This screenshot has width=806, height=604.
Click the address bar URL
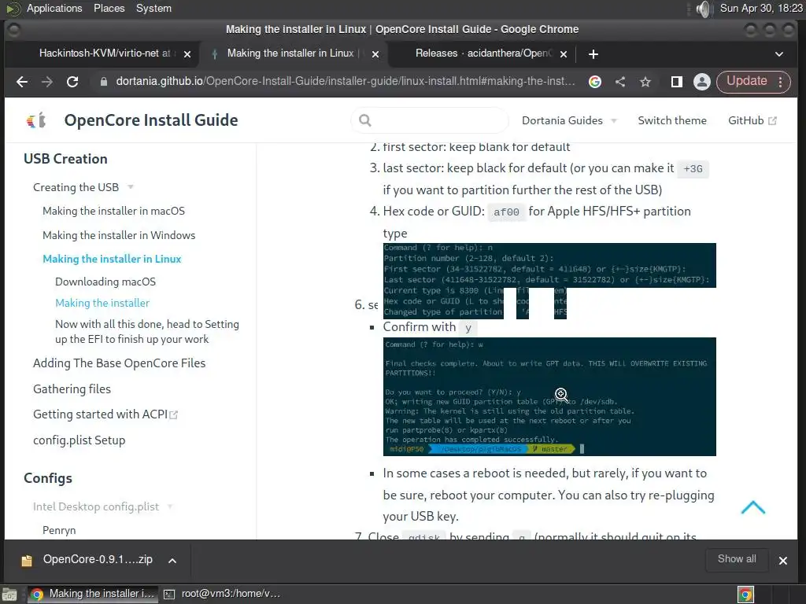click(x=345, y=81)
